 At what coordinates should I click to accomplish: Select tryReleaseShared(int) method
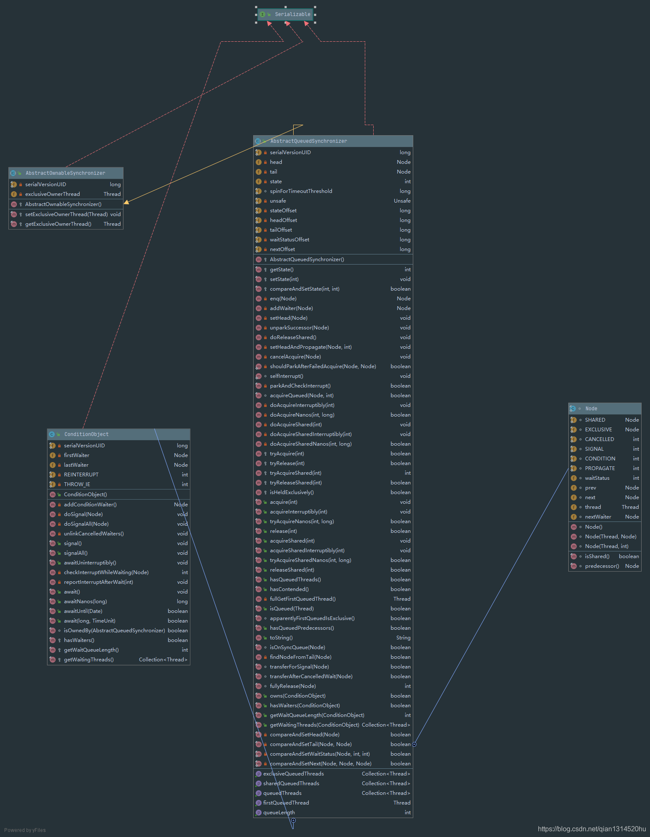tap(333, 483)
